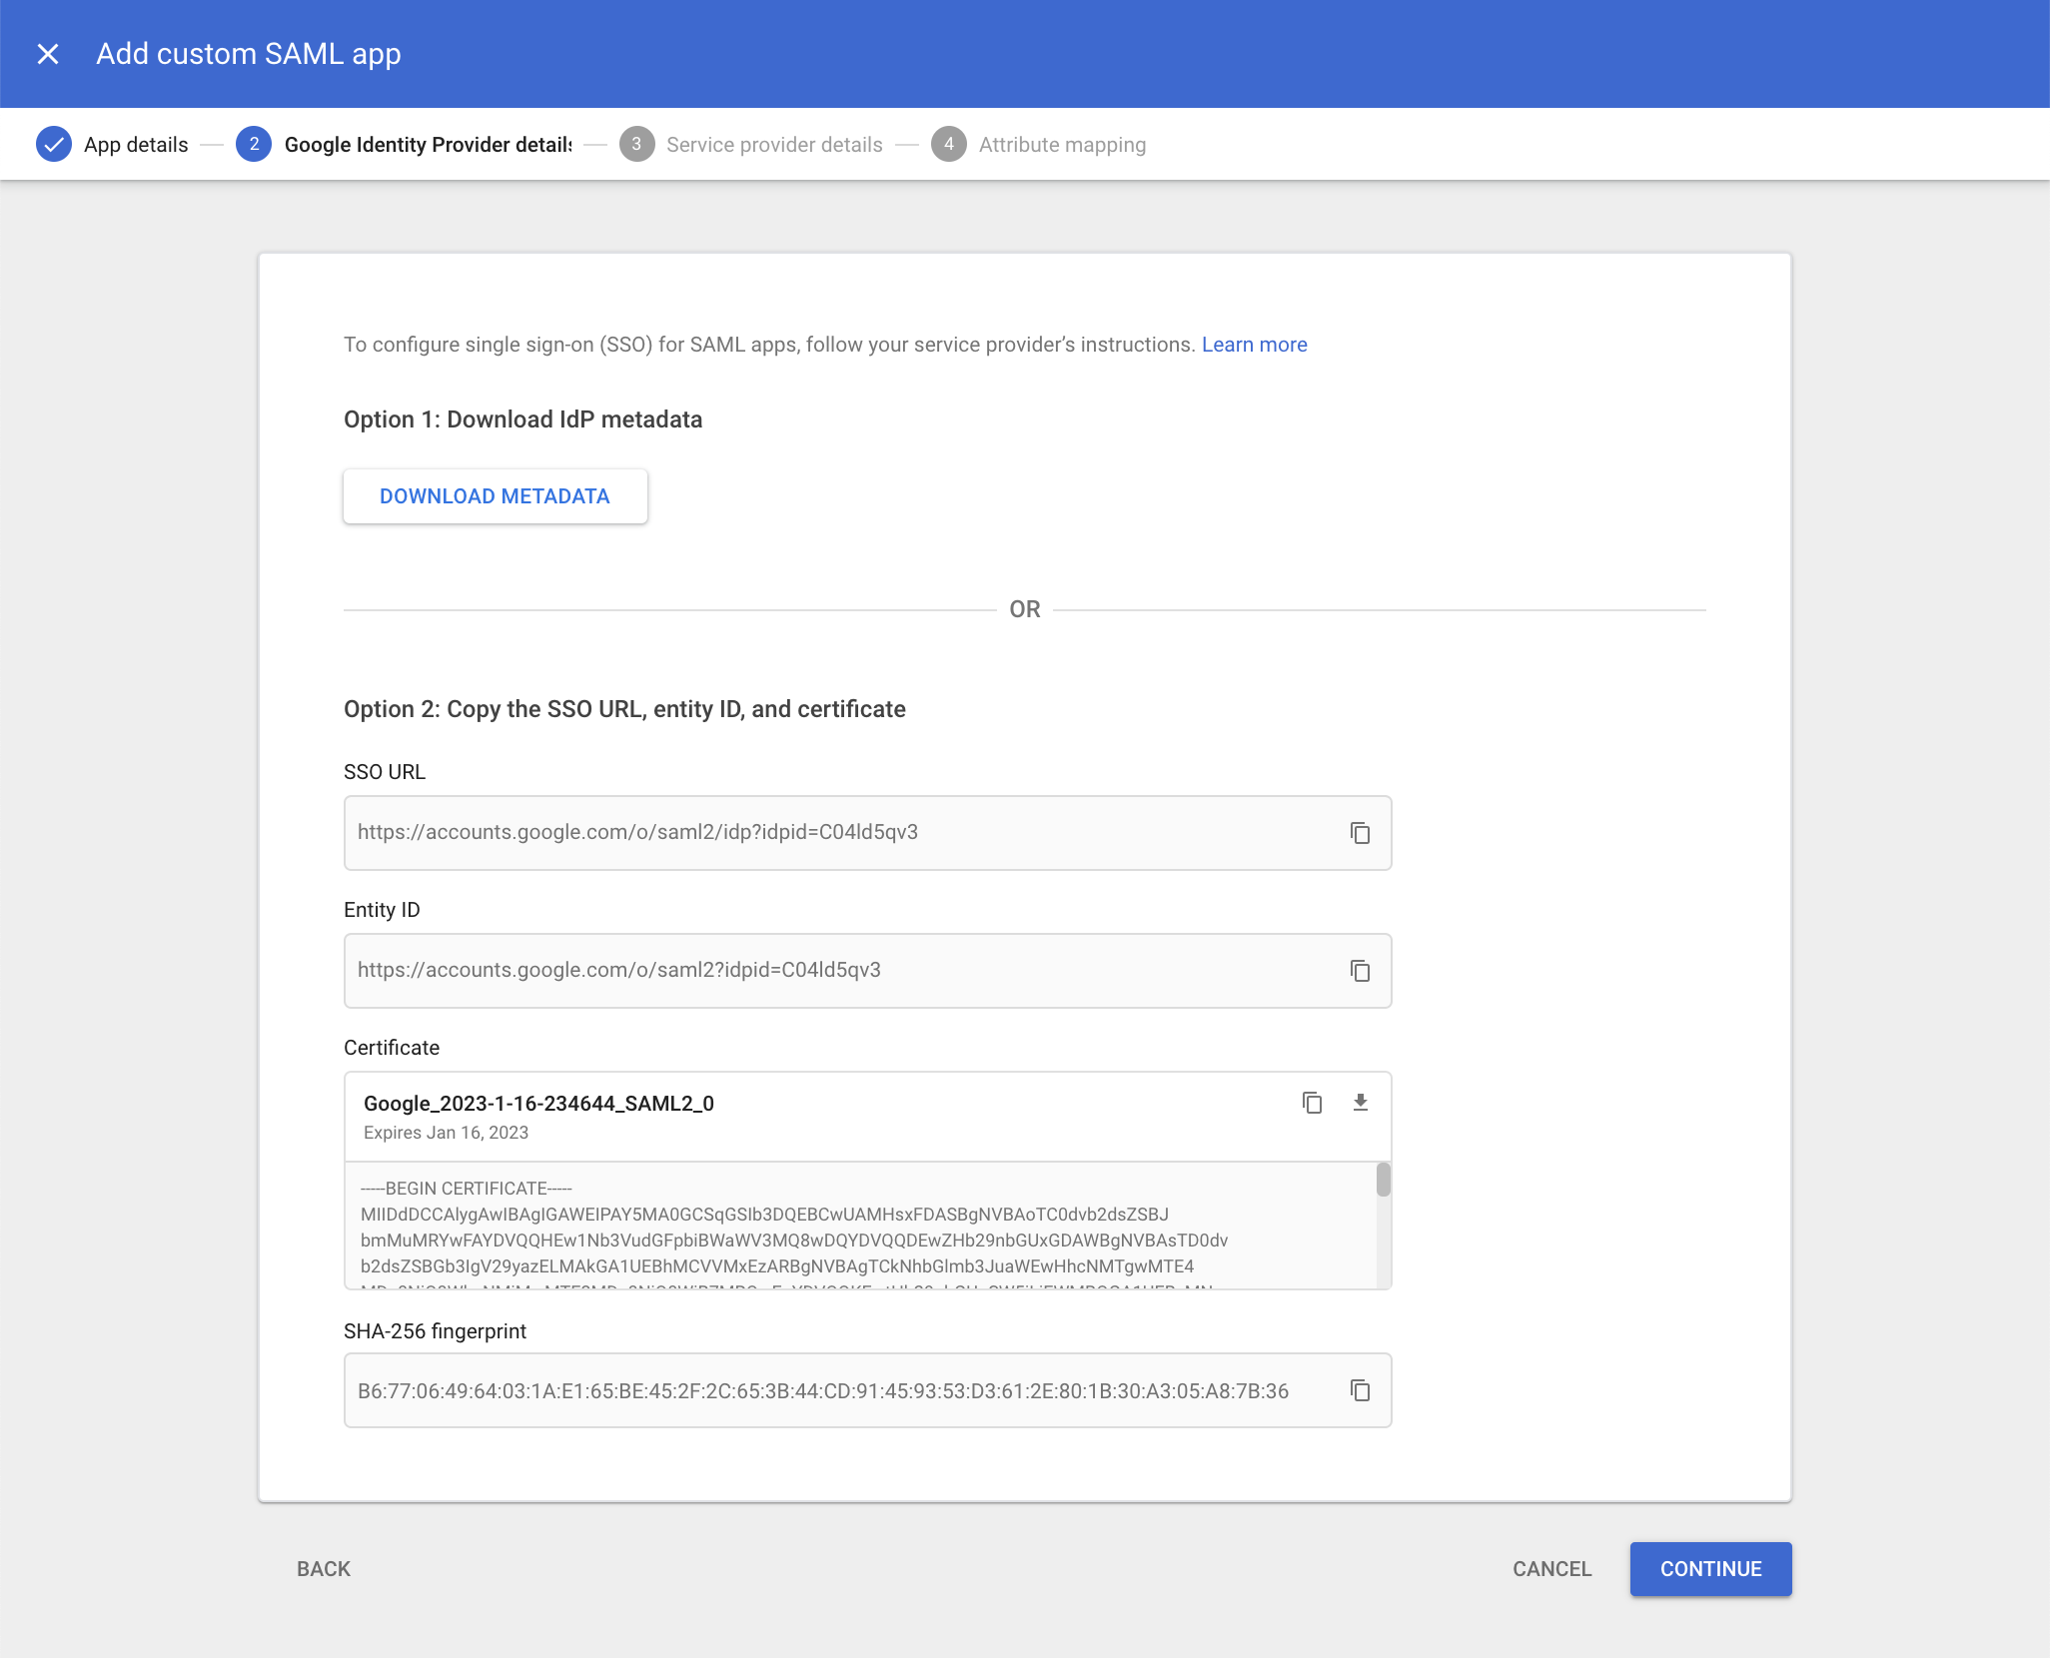Click the certificate line starting with bmMuMRYw

[794, 1241]
